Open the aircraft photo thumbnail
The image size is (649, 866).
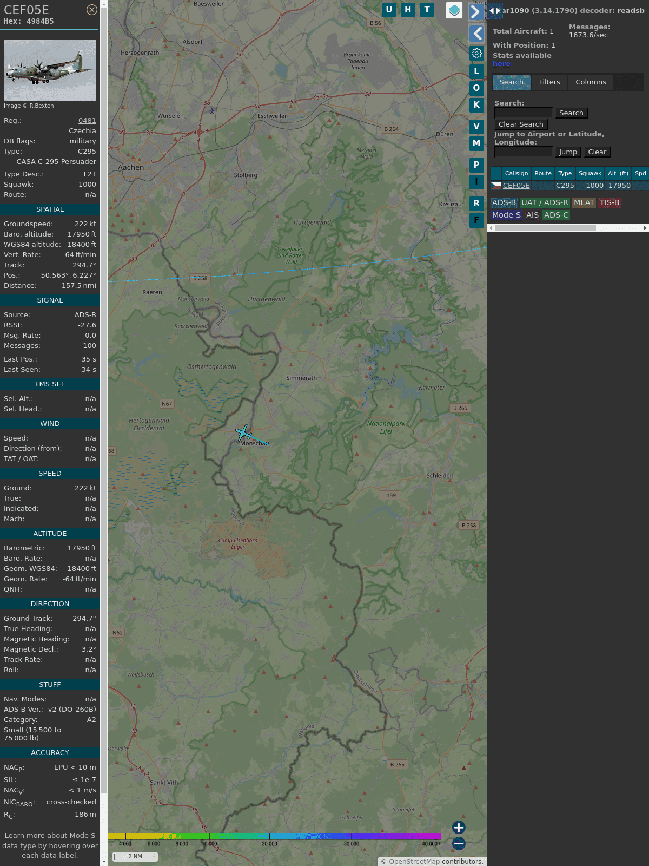click(x=50, y=70)
